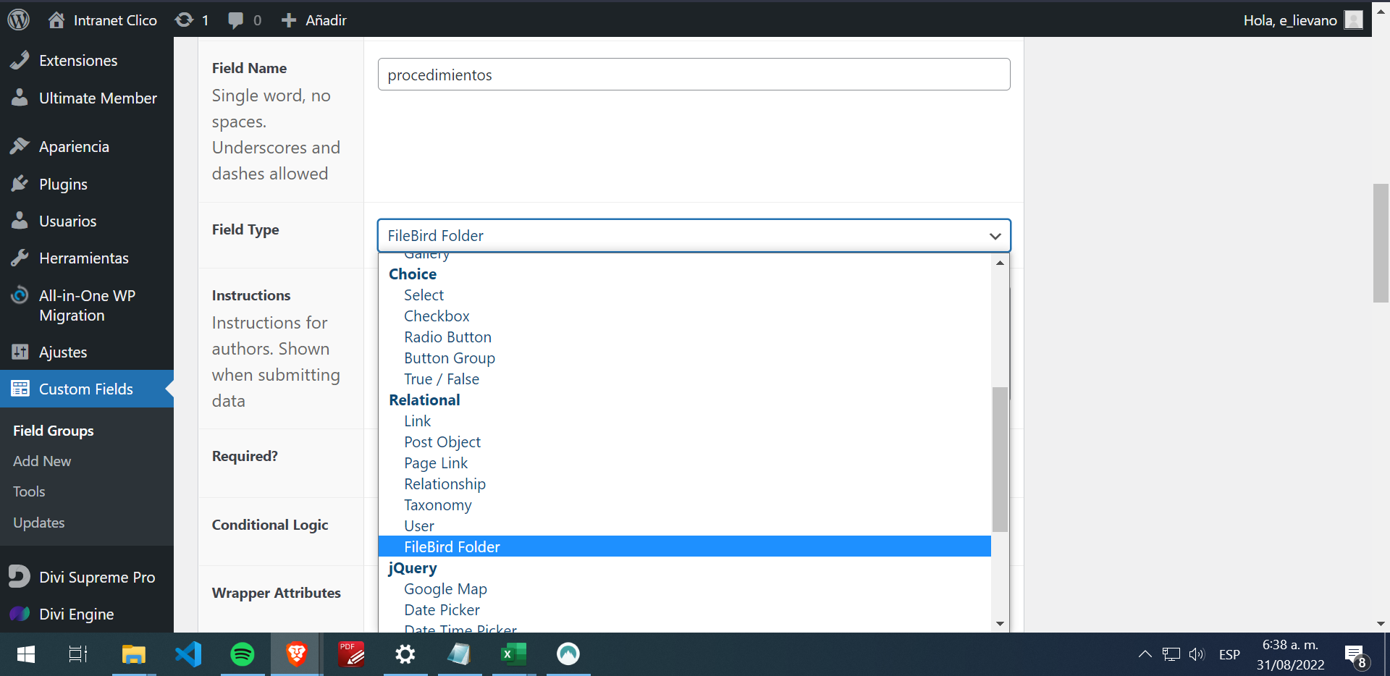
Task: Open the pending updates icon
Action: (185, 20)
